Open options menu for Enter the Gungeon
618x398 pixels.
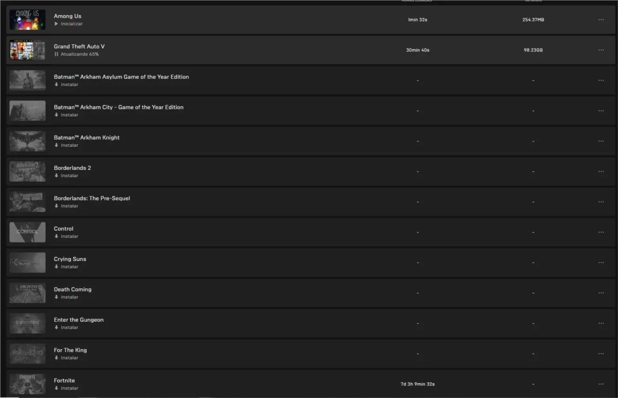point(601,323)
